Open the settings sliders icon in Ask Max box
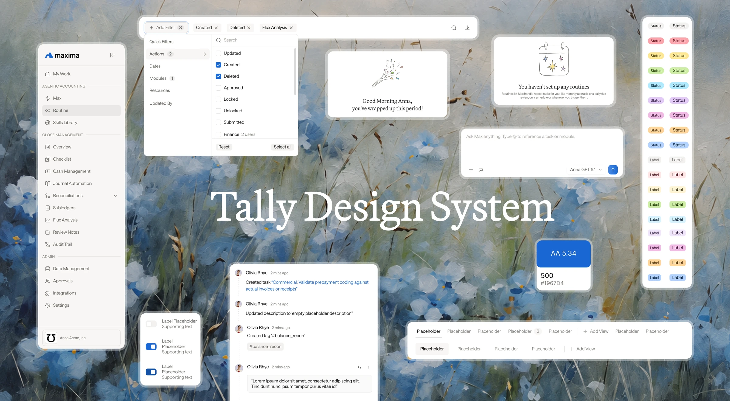Image resolution: width=730 pixels, height=401 pixels. tap(481, 170)
